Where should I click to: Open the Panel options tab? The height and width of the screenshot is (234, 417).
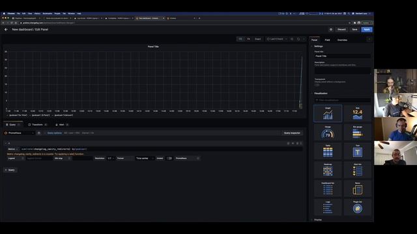(x=314, y=40)
